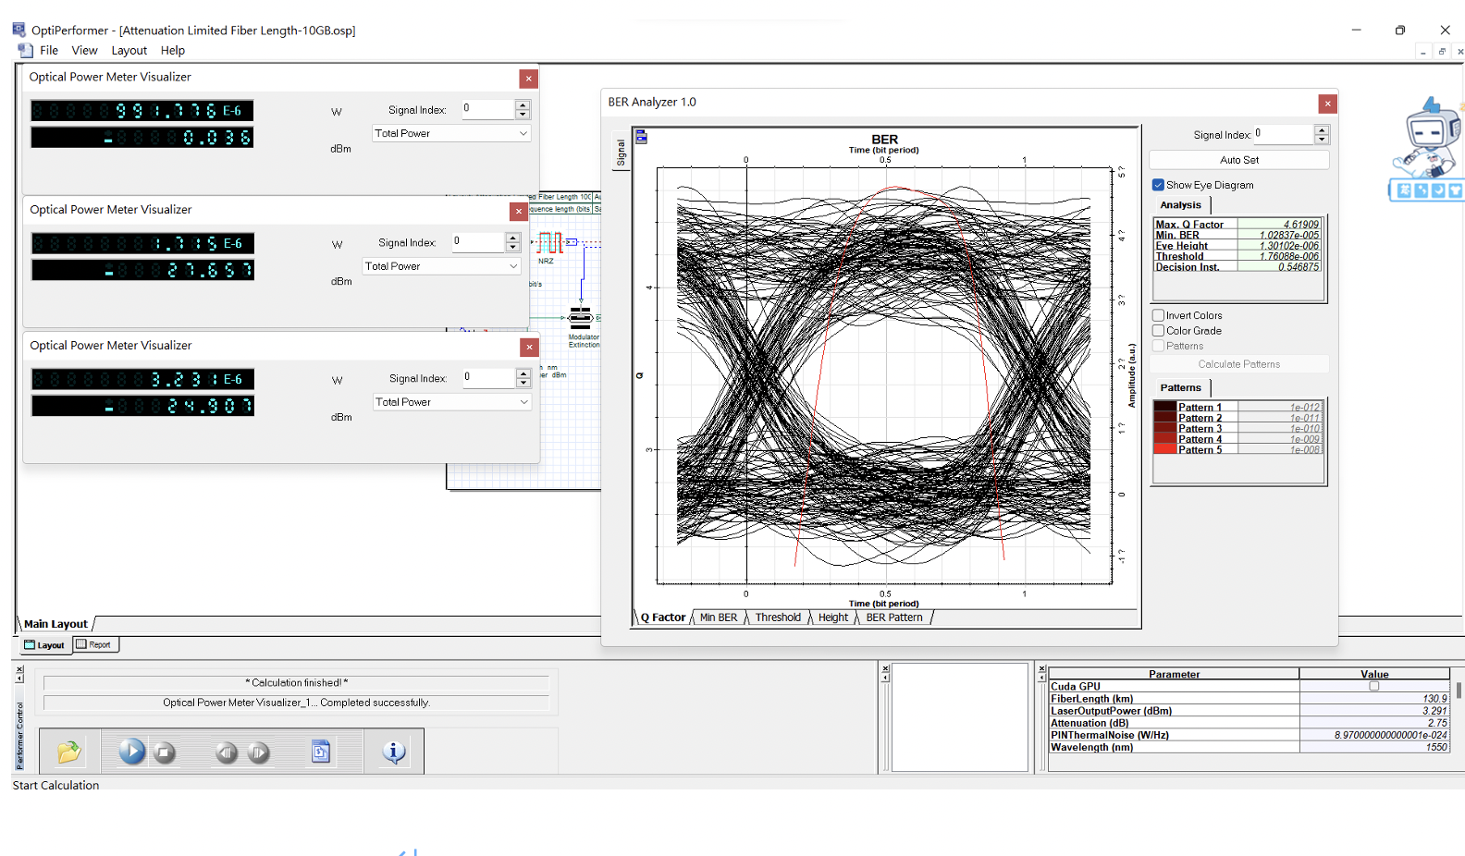Select the Main Layout tab
The height and width of the screenshot is (856, 1465).
click(x=55, y=624)
